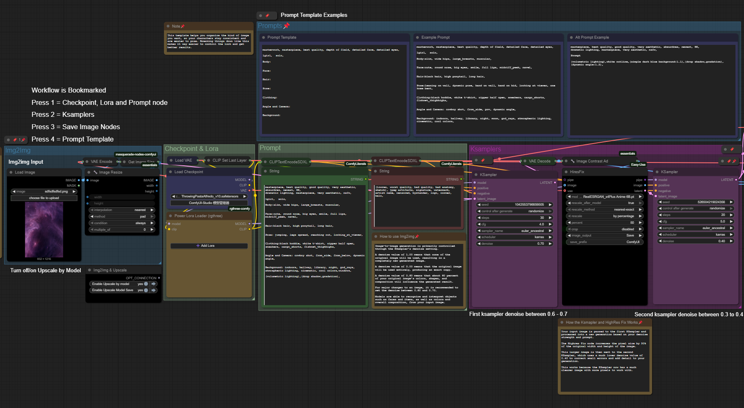
Task: Open sampler_name dropdown in first KSampler
Action: [x=514, y=231]
